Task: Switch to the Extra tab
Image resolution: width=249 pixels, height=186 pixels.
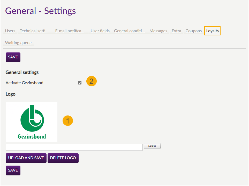Action: pos(176,31)
